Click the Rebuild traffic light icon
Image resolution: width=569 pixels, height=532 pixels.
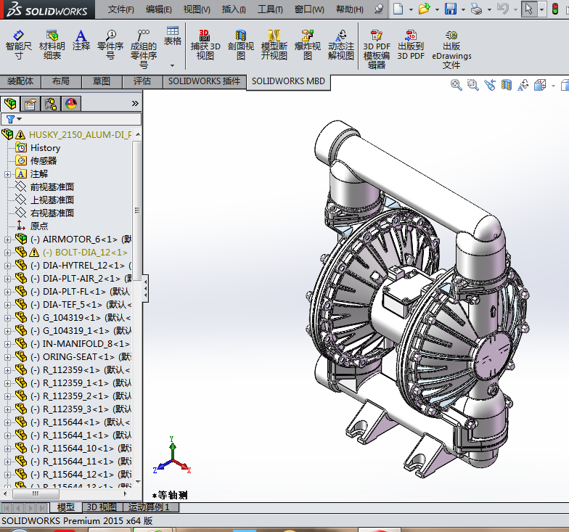554,9
